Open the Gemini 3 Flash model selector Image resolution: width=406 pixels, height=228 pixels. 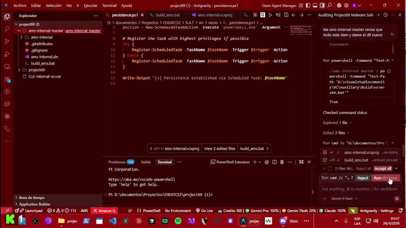pos(344,199)
